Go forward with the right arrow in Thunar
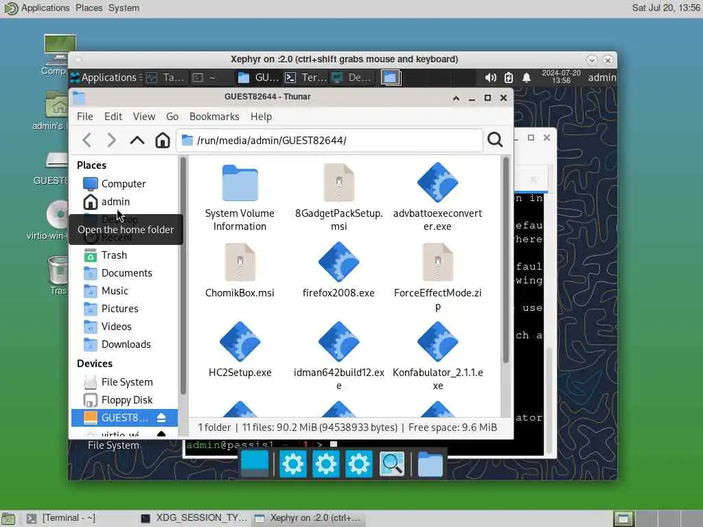 [112, 140]
